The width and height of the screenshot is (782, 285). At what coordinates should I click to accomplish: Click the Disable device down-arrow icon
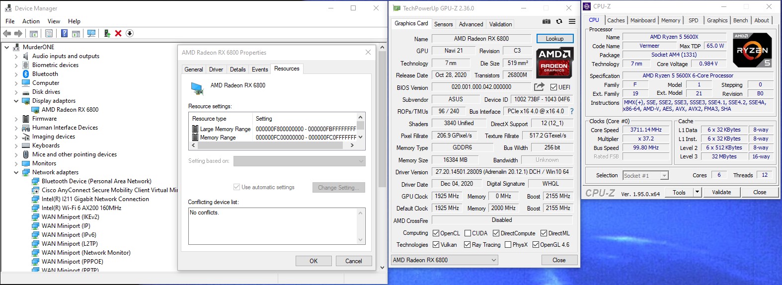click(130, 33)
